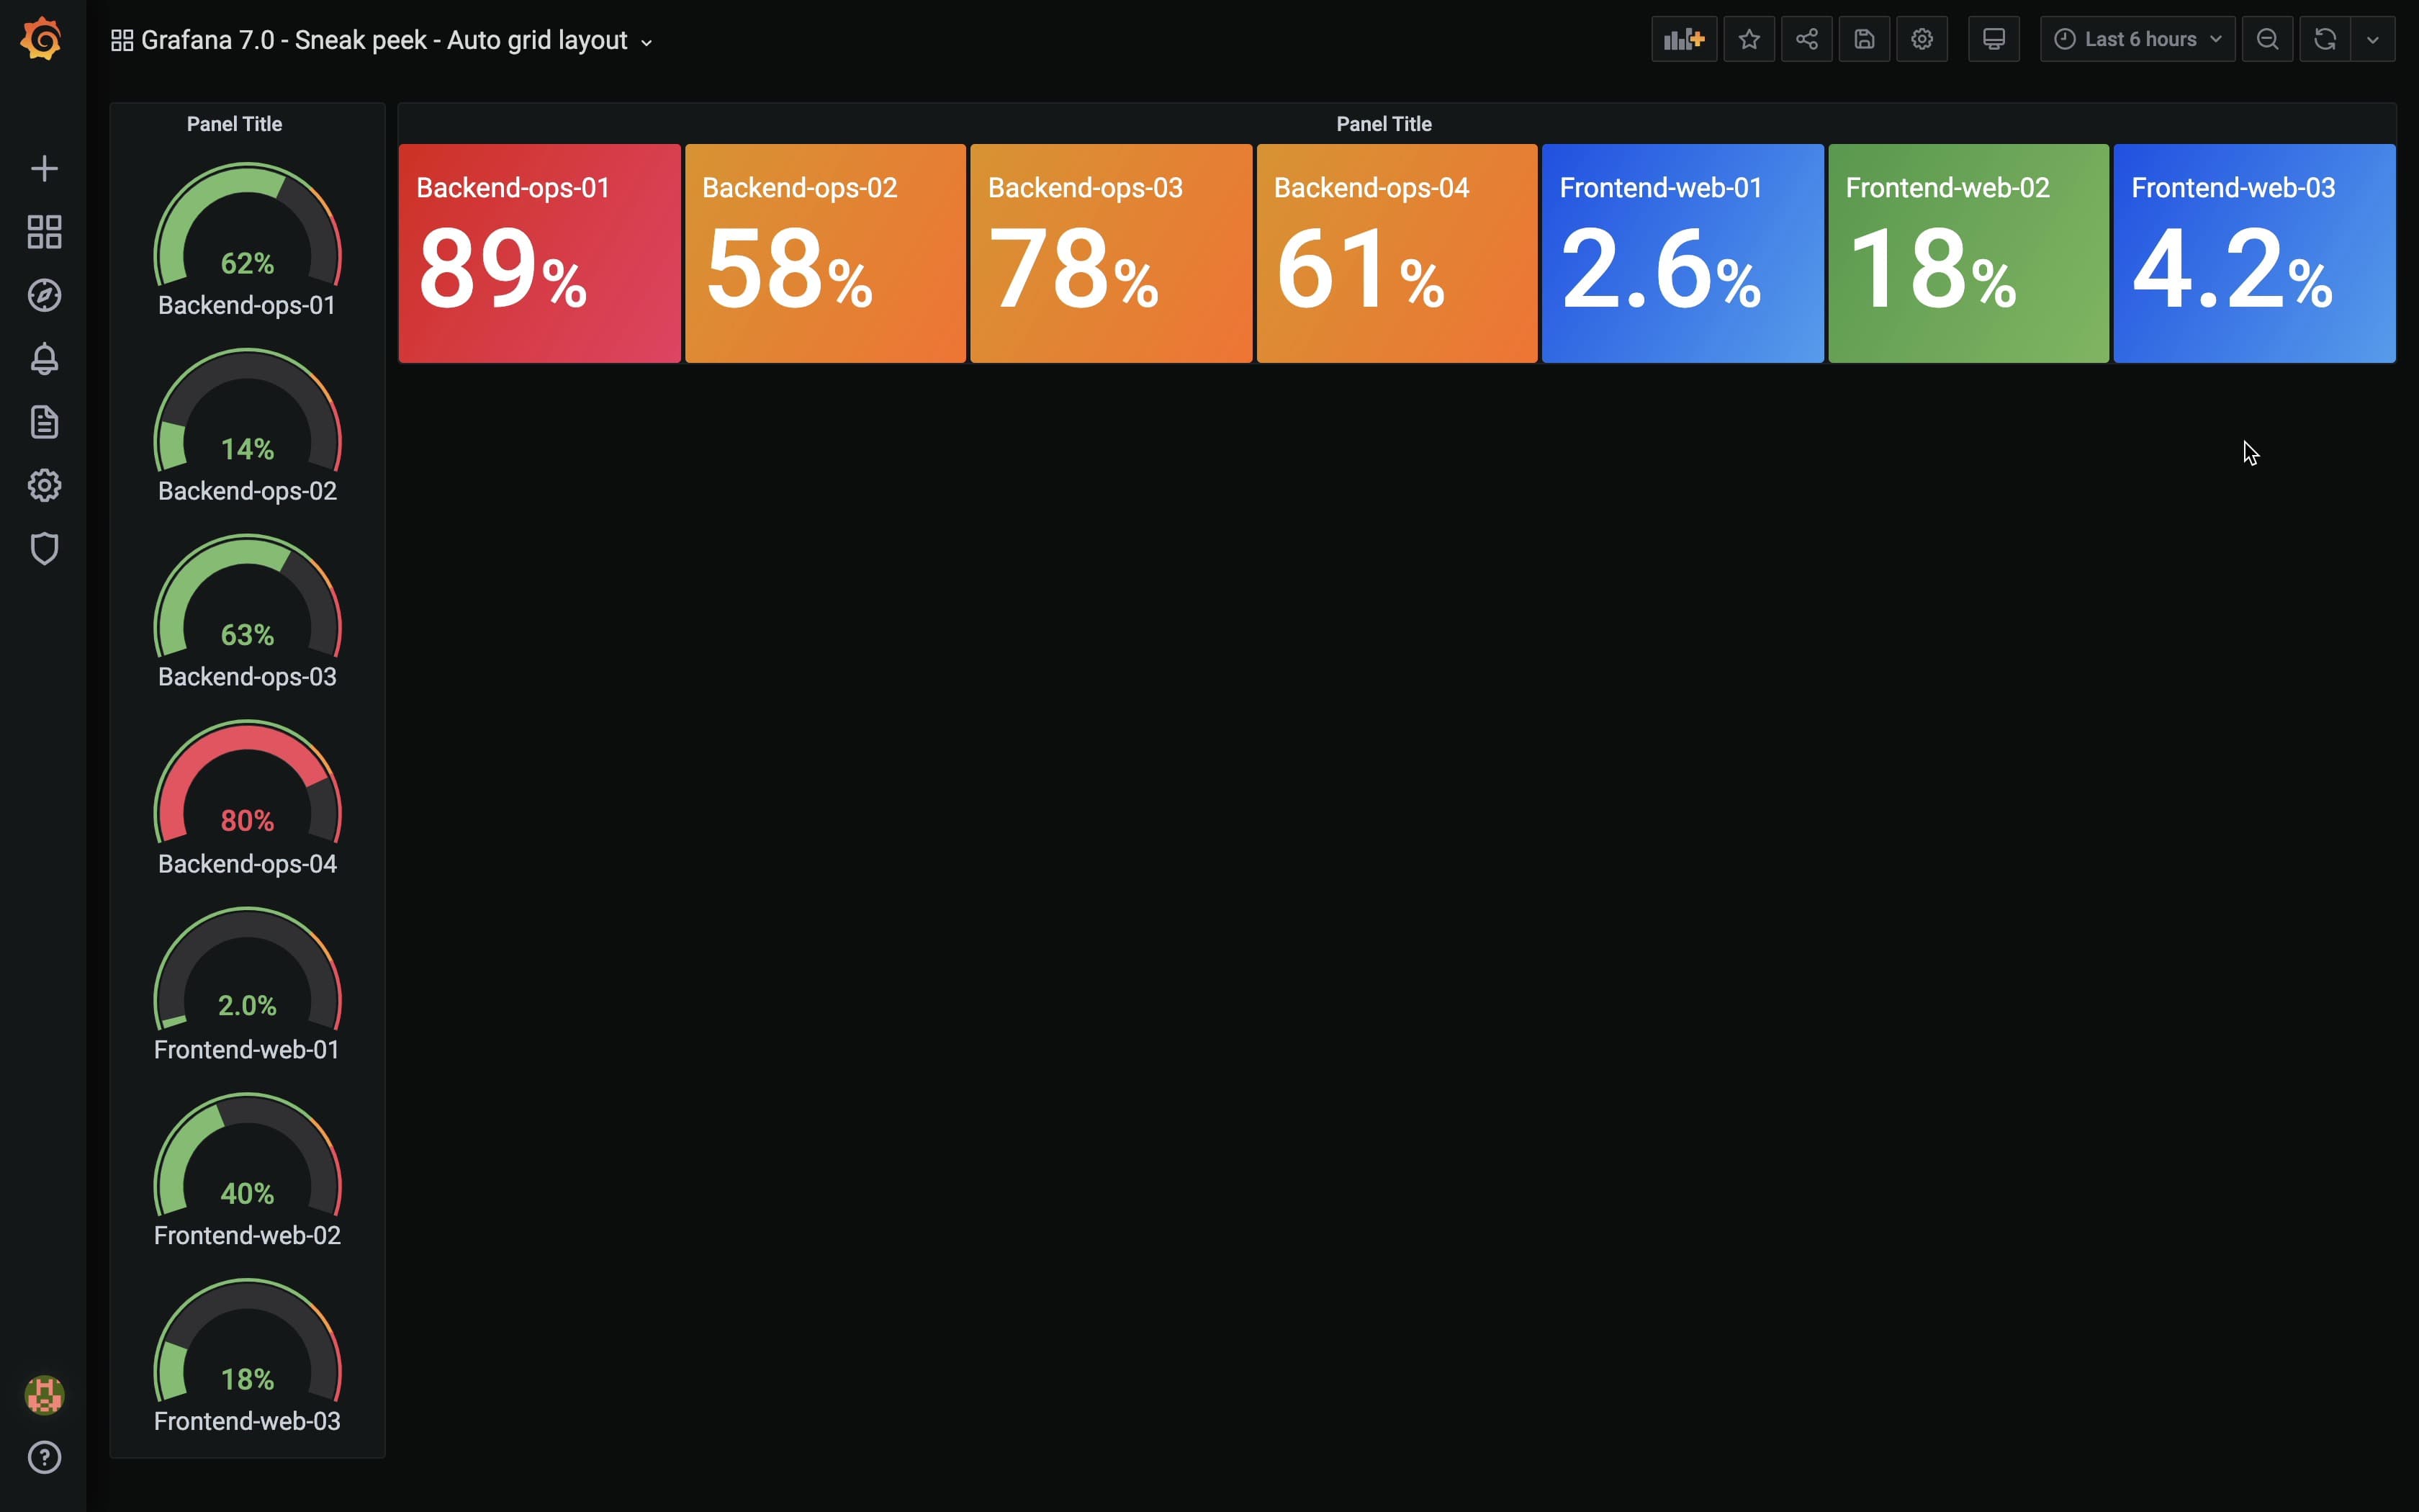Click the Grafana logo
2419x1512 pixels.
coord(41,38)
